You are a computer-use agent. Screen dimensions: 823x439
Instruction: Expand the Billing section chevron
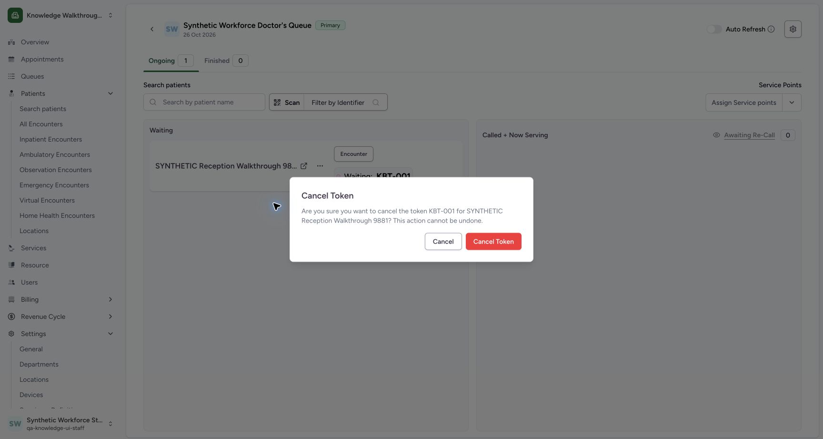[x=110, y=299]
